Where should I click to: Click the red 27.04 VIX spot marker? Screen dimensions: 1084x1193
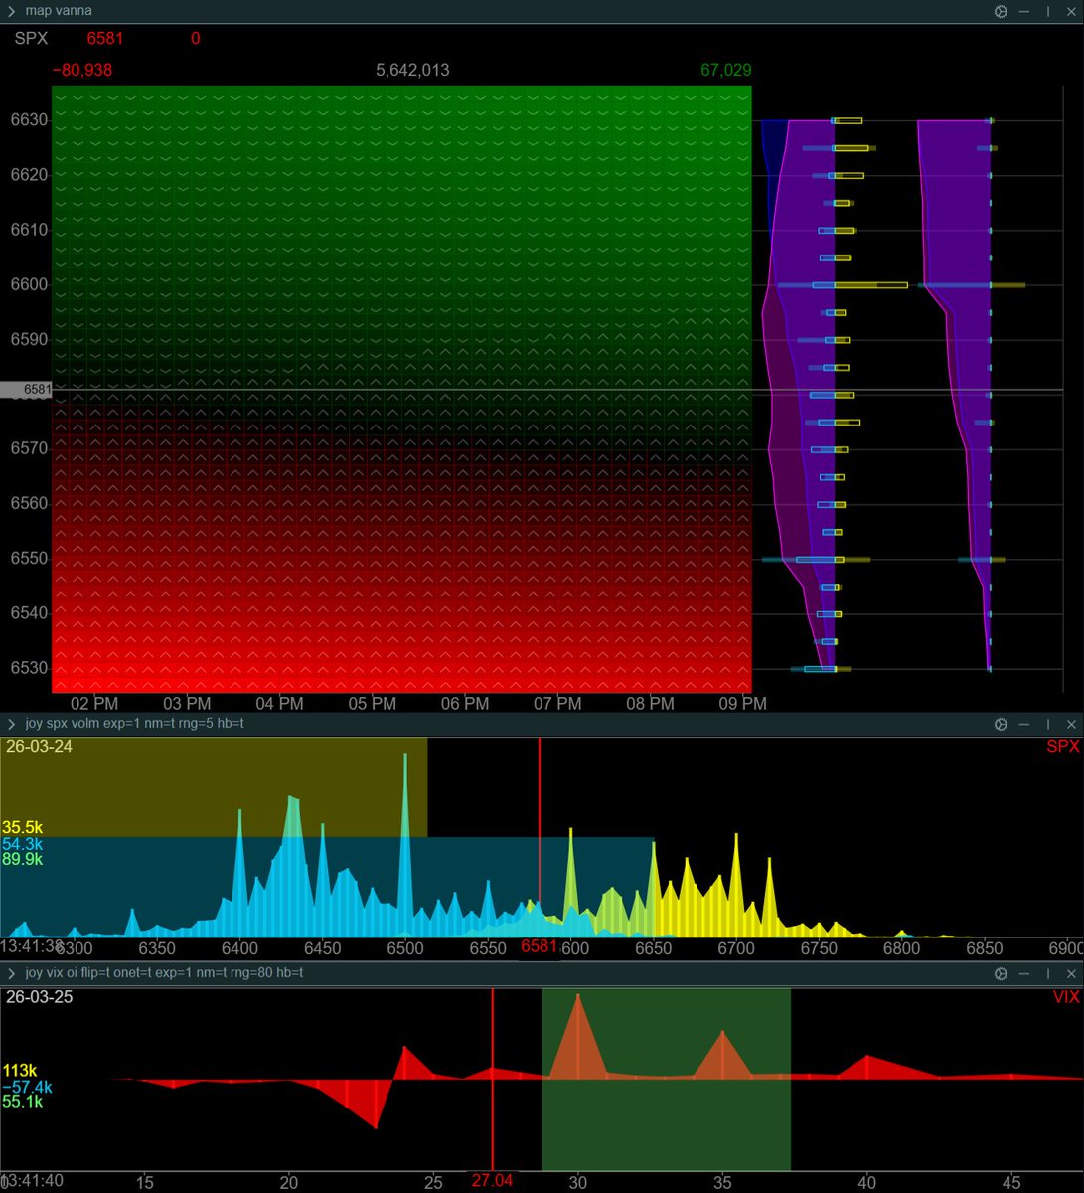492,1180
